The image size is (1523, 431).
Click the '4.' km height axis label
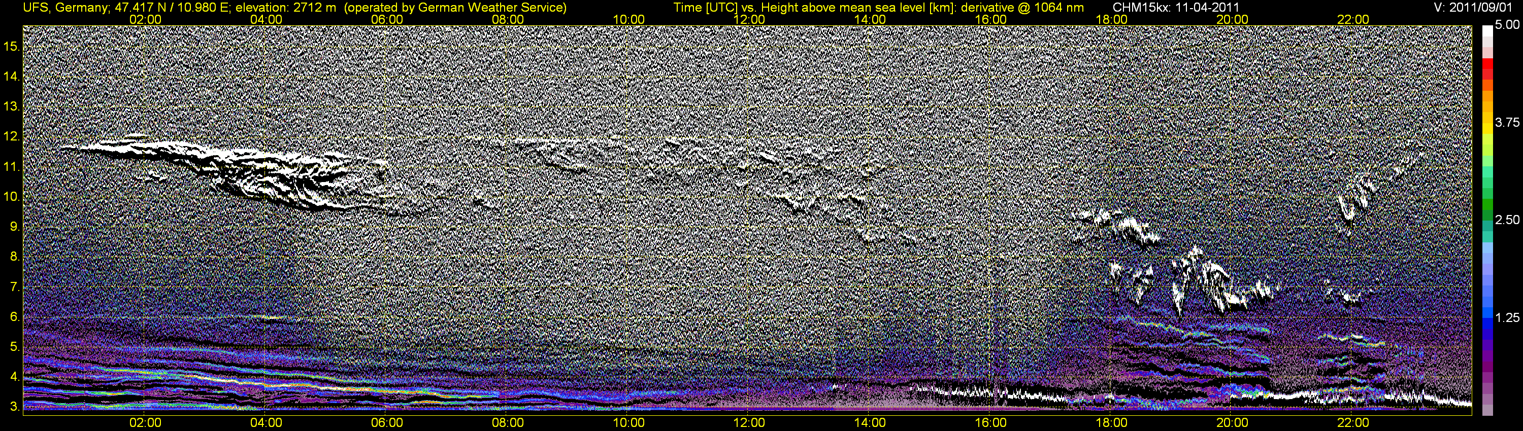point(15,377)
